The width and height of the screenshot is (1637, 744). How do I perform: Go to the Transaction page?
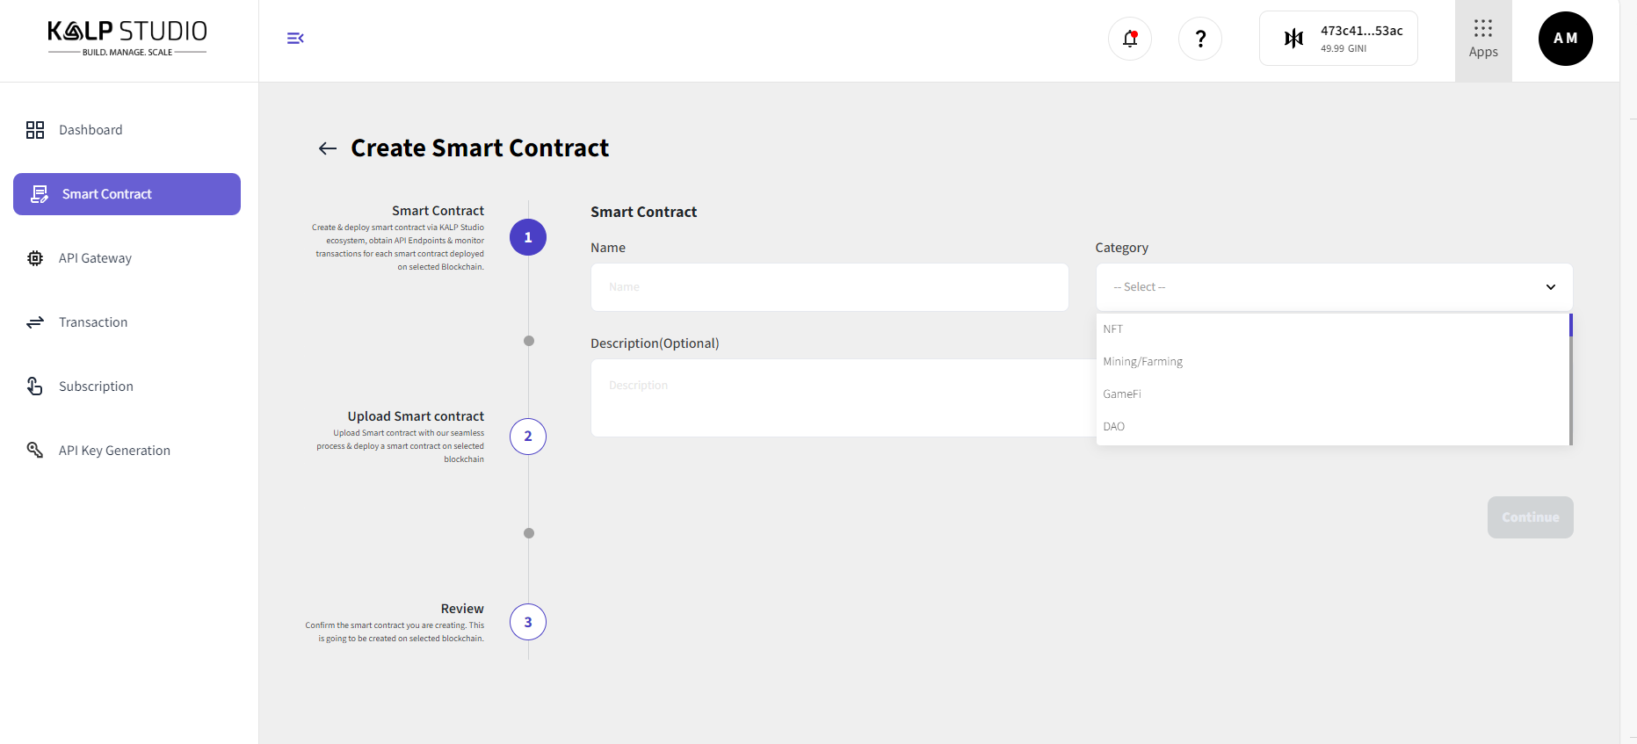[x=93, y=322]
